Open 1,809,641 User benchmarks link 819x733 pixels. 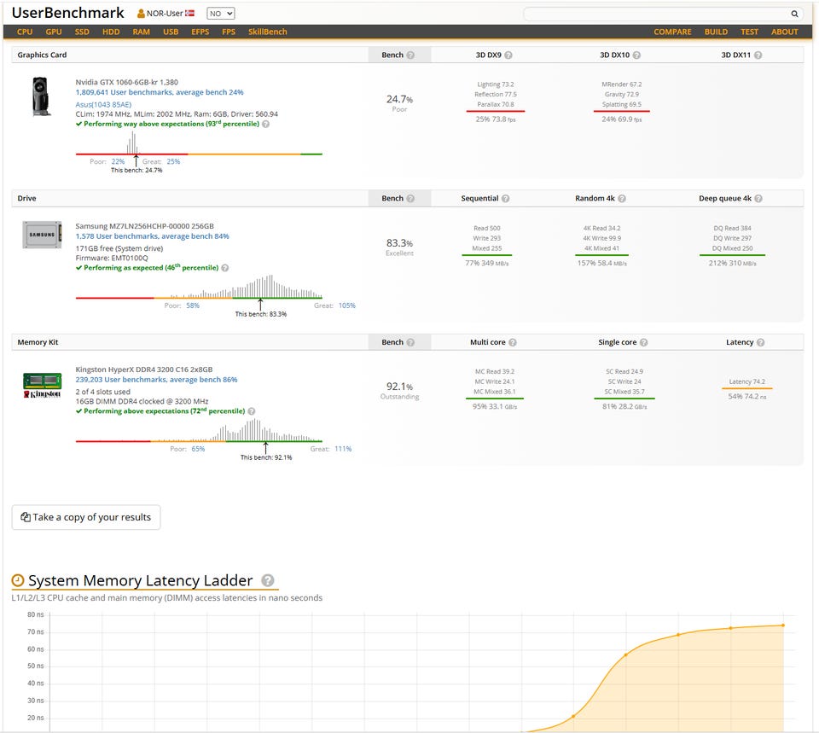click(160, 92)
